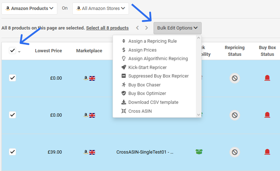The width and height of the screenshot is (280, 171).
Task: Click the lightbulb algorithmic repricing icon
Action: [124, 58]
